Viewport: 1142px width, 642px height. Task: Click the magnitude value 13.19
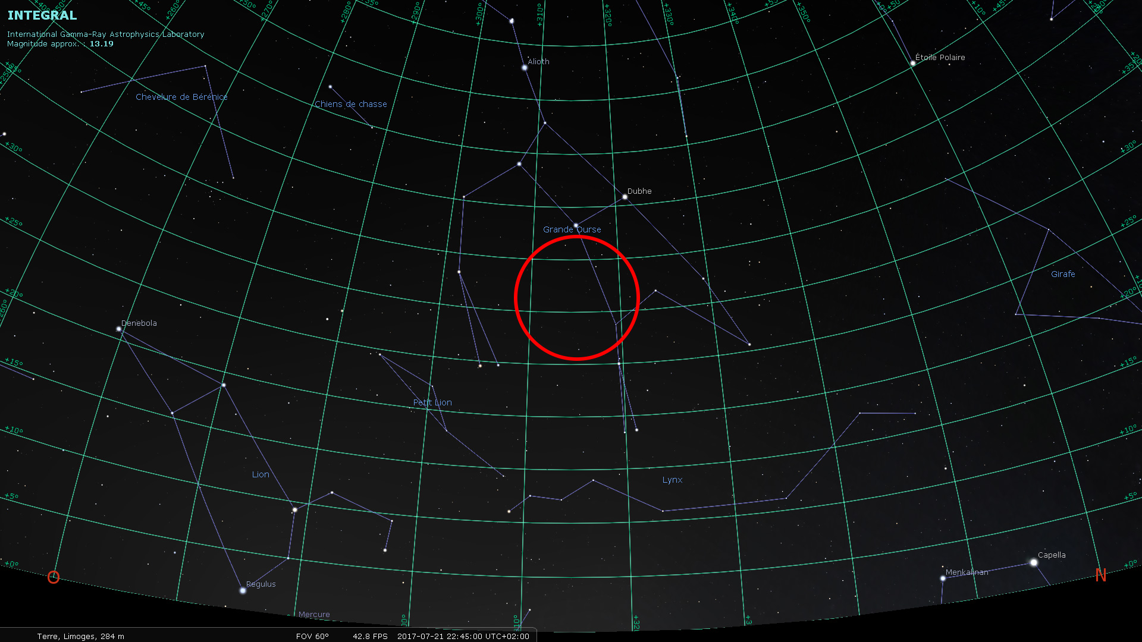[102, 44]
